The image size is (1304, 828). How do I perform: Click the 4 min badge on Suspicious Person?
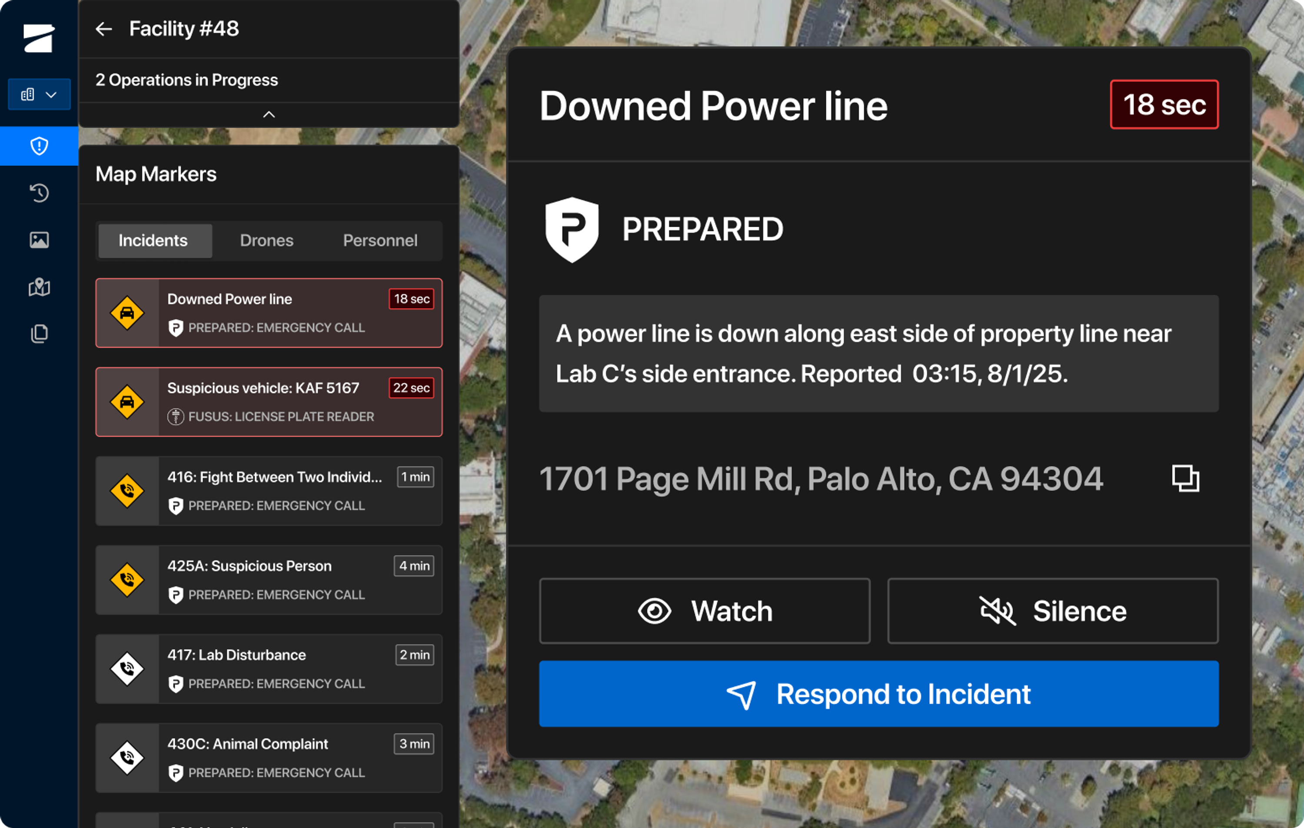tap(414, 566)
